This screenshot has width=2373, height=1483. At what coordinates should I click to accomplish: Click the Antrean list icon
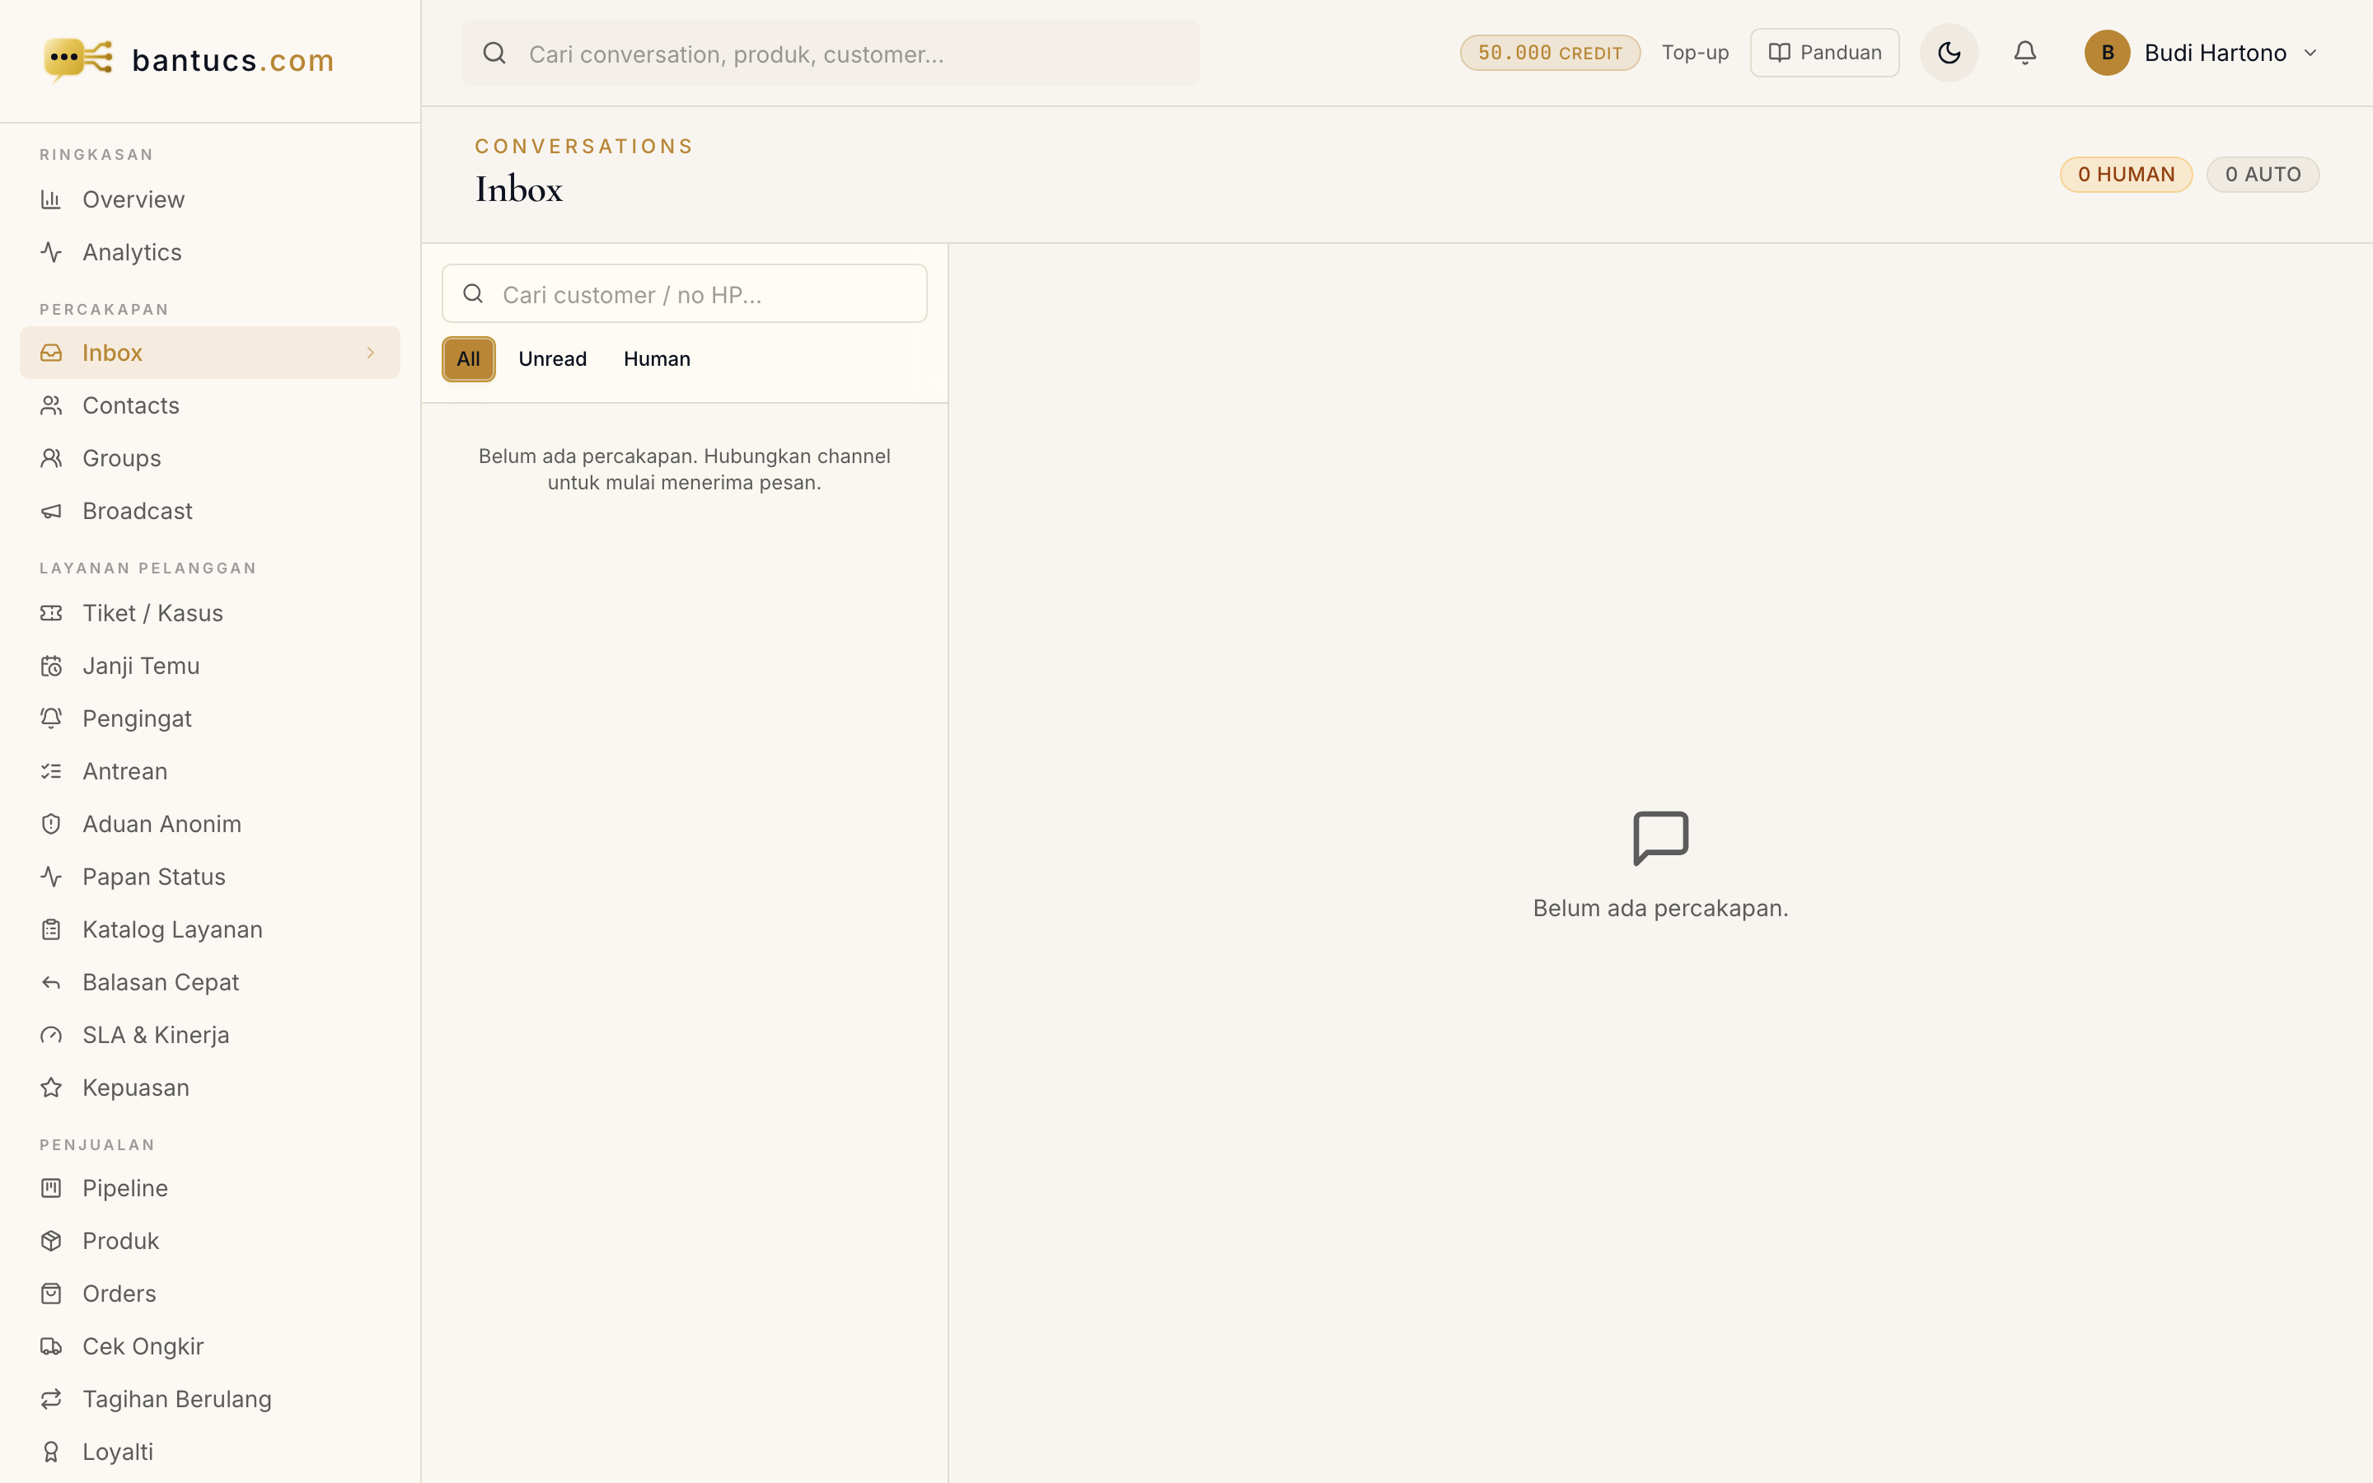coord(51,771)
